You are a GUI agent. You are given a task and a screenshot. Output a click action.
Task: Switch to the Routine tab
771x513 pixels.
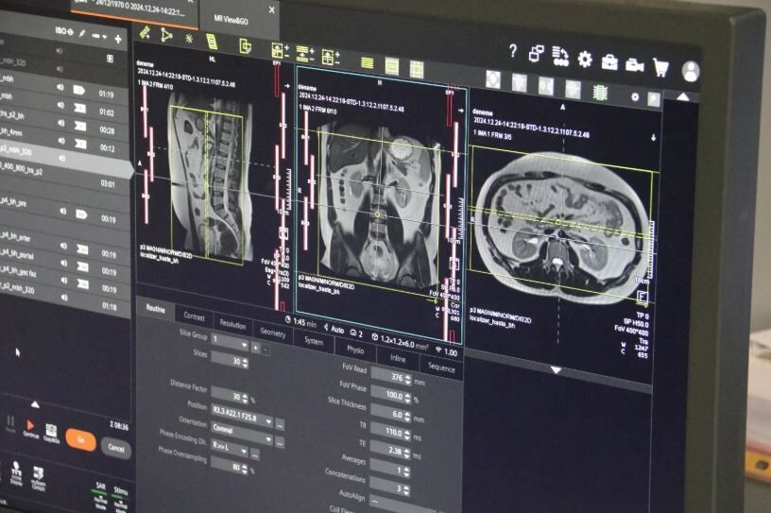(155, 308)
